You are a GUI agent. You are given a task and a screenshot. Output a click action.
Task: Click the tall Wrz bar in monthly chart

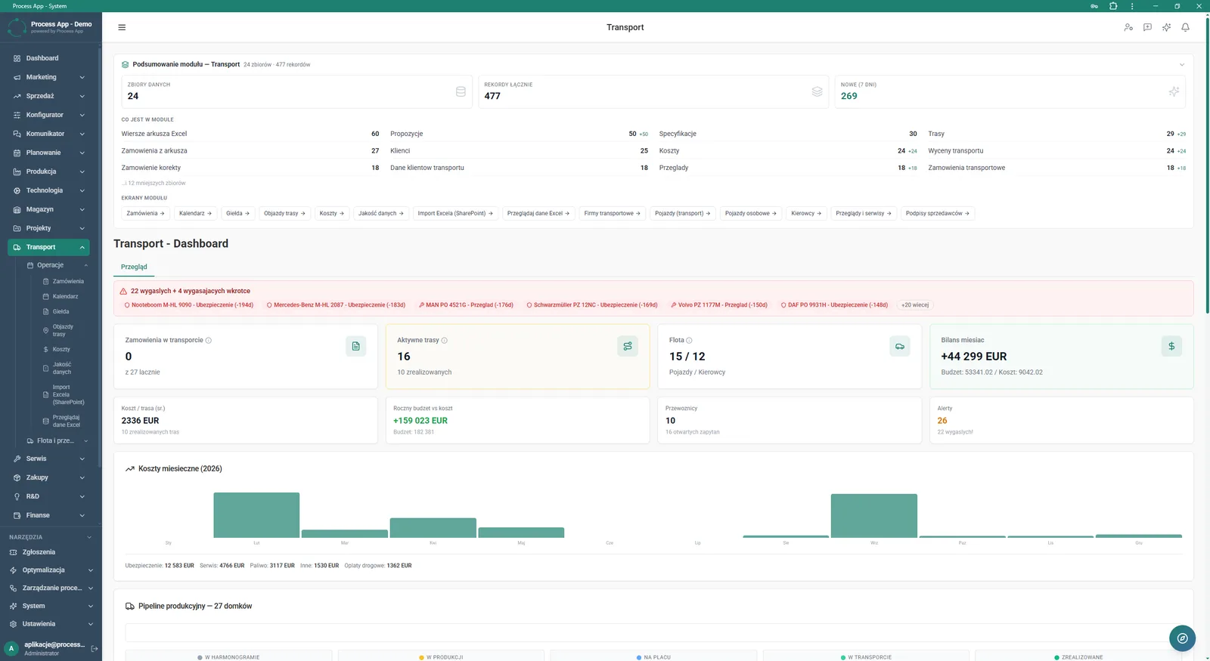tap(873, 516)
